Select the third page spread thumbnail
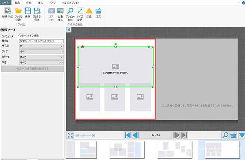The image size is (245, 160). coord(174,150)
